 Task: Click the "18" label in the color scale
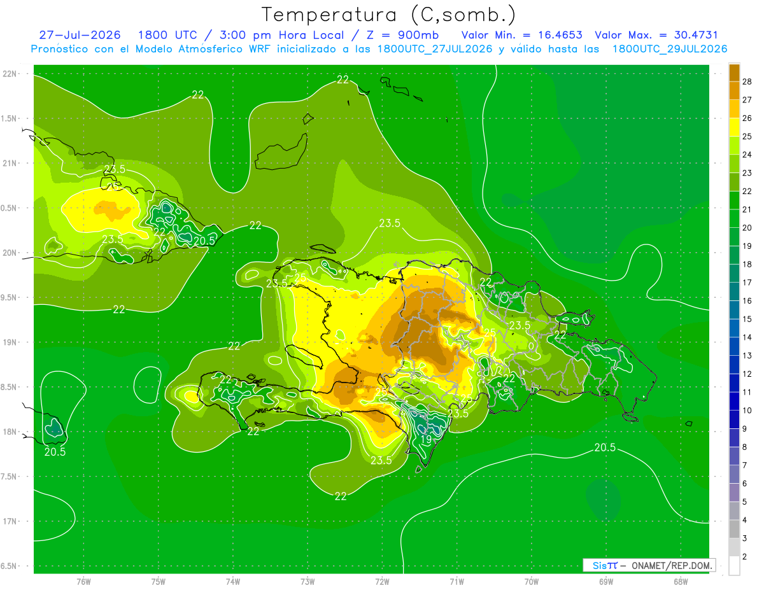(747, 264)
